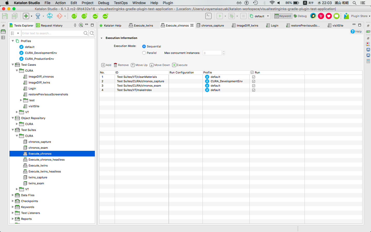The image size is (371, 232).
Task: Click the Spotlight search icon in menu bar
Action: (x=355, y=3)
